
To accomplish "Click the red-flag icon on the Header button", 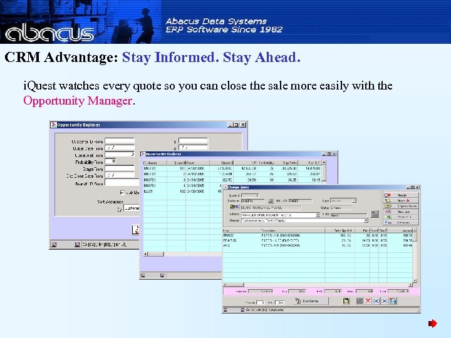I will coord(388,195).
